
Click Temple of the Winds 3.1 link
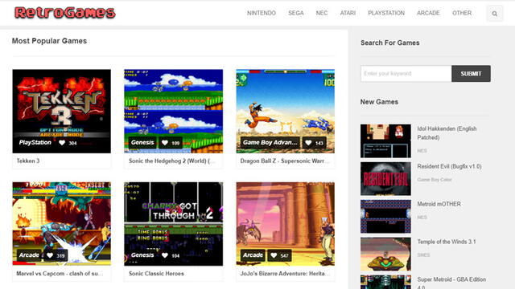[x=447, y=242]
